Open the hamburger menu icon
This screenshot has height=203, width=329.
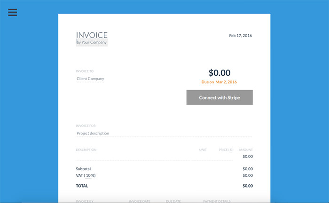(x=13, y=12)
